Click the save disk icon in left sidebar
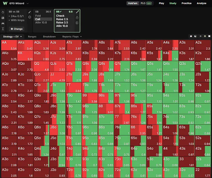Screen dimensions: 212x178 (x=3, y=18)
